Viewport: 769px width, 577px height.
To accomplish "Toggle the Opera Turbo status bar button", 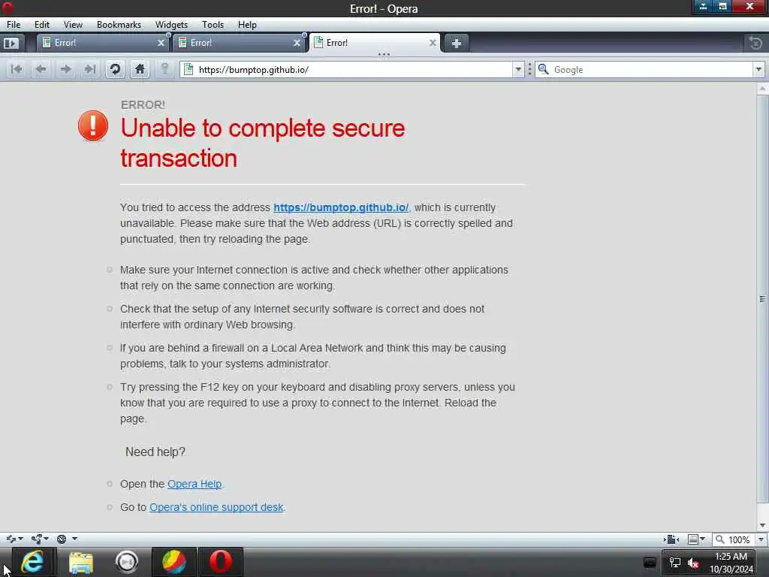I will coord(62,539).
